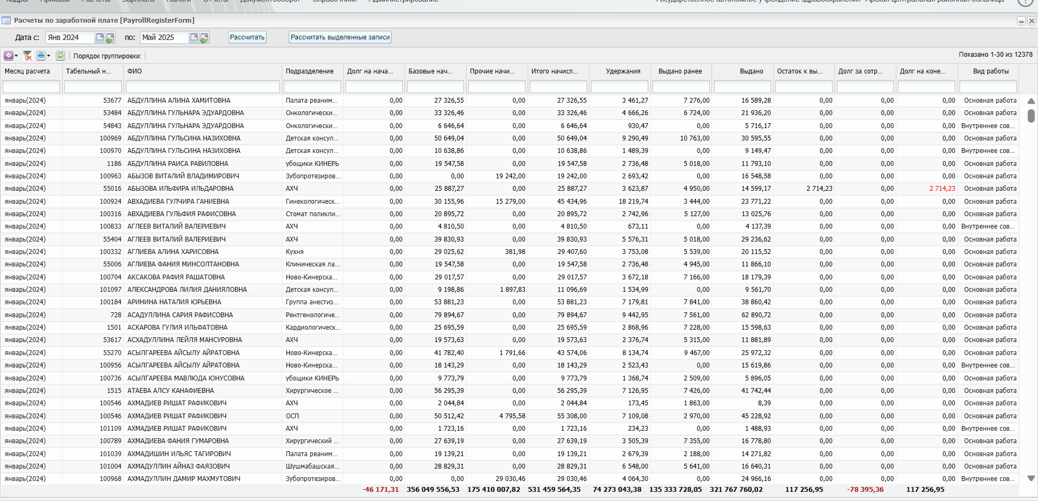Click the filter box under ФИО
The width and height of the screenshot is (1038, 501).
[x=203, y=86]
